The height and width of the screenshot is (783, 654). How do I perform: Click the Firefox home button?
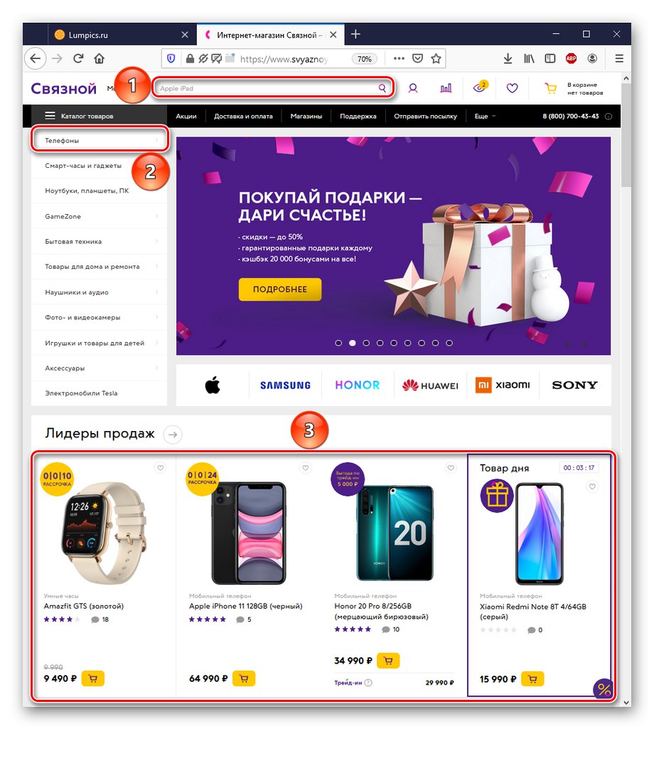coord(100,59)
